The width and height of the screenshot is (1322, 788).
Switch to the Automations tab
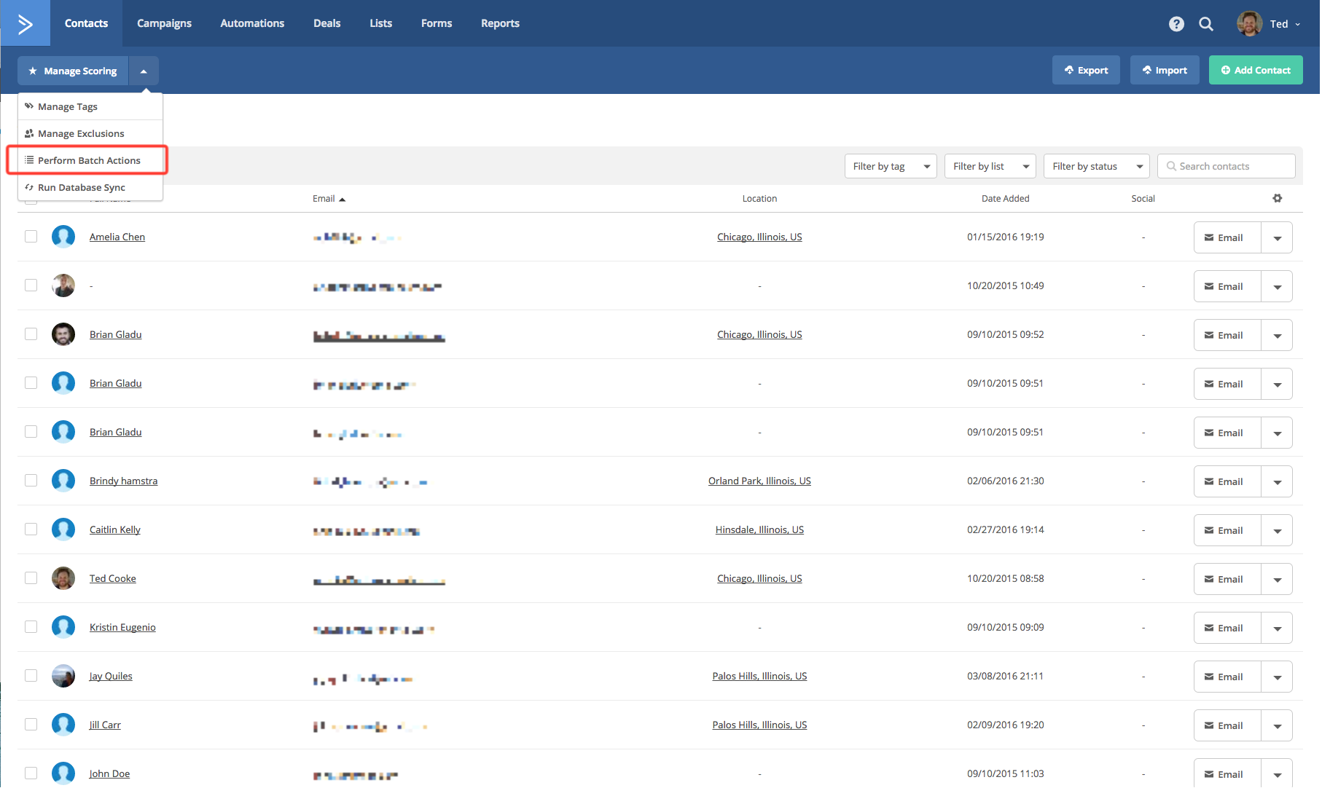(x=252, y=23)
